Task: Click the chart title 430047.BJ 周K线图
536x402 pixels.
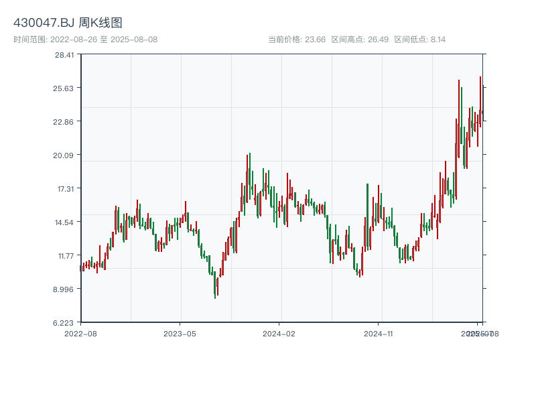Action: tap(68, 23)
